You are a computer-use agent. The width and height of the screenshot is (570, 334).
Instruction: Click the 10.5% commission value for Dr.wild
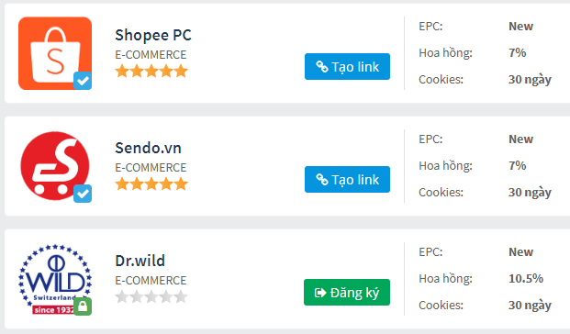(526, 278)
